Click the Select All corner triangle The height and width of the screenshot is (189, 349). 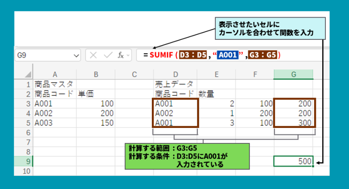tap(27, 74)
